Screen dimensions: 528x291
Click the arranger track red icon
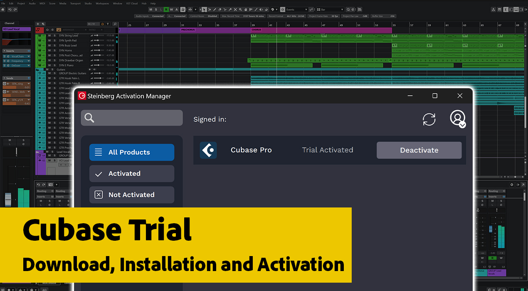39,30
